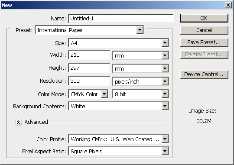The image size is (234, 165).
Task: Open the pixels/inch resolution units dropdown
Action: pyautogui.click(x=140, y=81)
